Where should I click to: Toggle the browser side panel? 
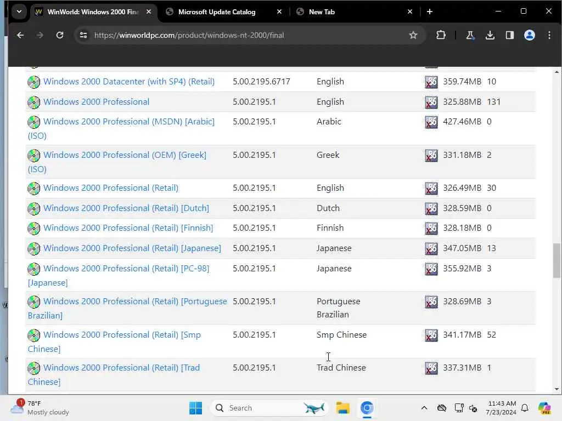tap(509, 35)
